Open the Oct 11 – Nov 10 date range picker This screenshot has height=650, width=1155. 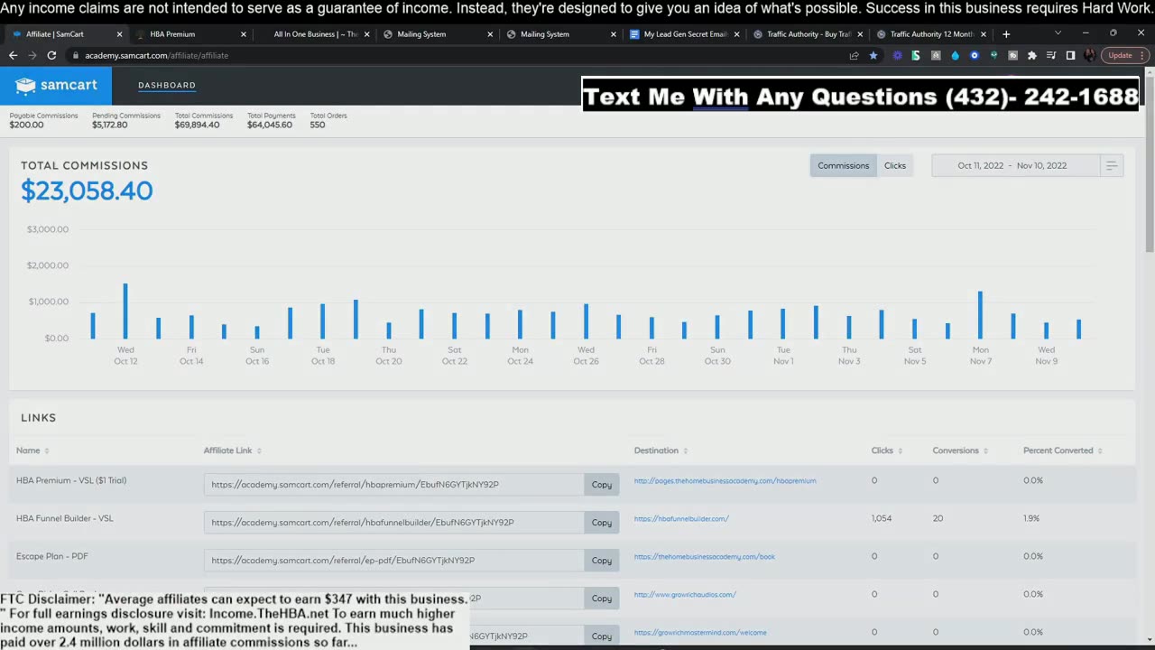click(1016, 165)
